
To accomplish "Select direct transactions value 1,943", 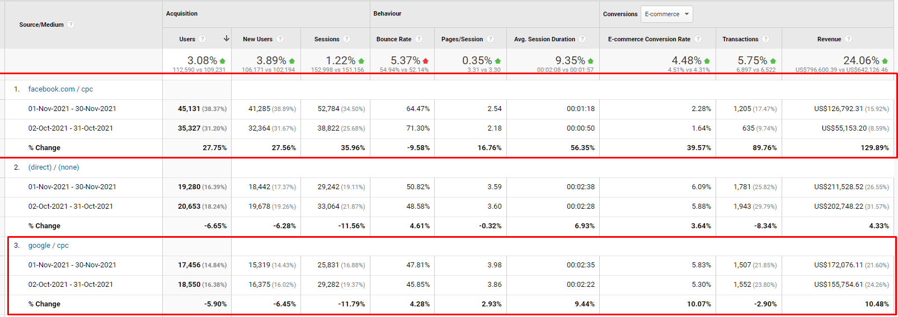I will coord(742,206).
